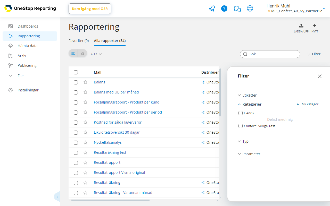Open the ALLA dropdown

tap(96, 54)
